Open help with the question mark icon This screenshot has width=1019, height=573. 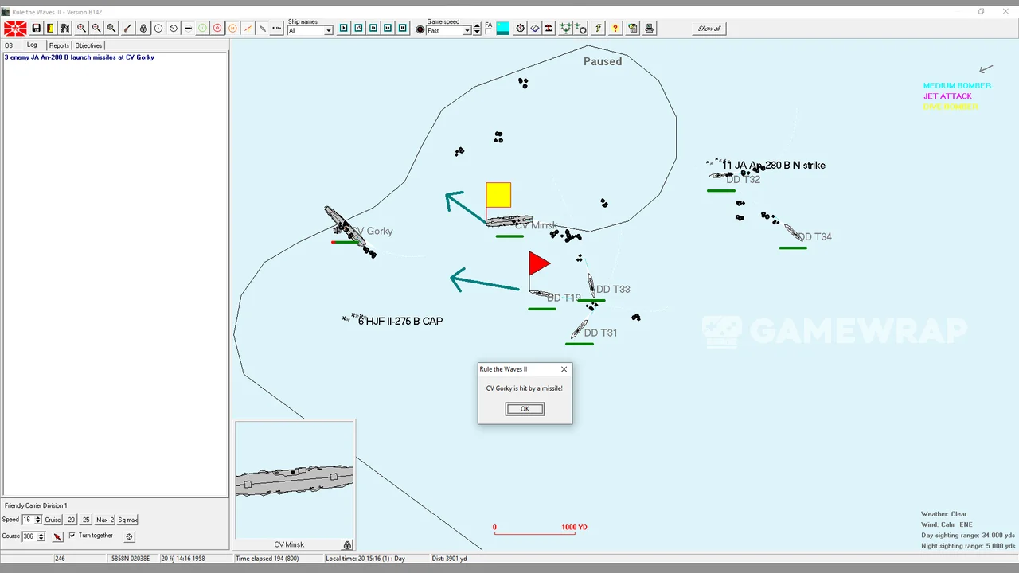[615, 29]
